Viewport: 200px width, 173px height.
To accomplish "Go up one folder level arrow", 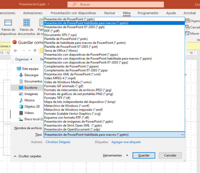I will click(35, 51).
